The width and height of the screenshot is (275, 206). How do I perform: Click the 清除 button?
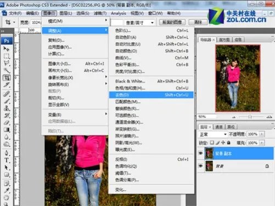click(198, 22)
